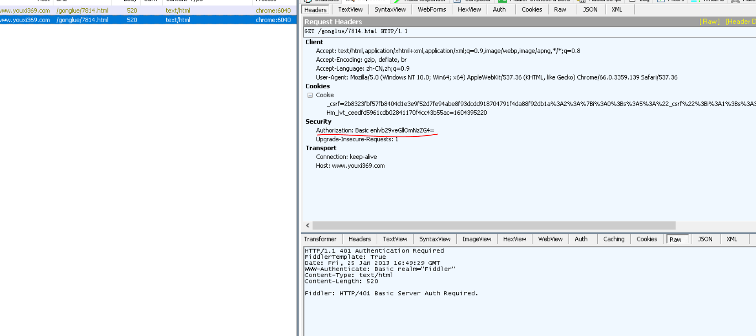
Task: Select the Accept-Encoding: gzip, deflate, br line
Action: [x=361, y=60]
